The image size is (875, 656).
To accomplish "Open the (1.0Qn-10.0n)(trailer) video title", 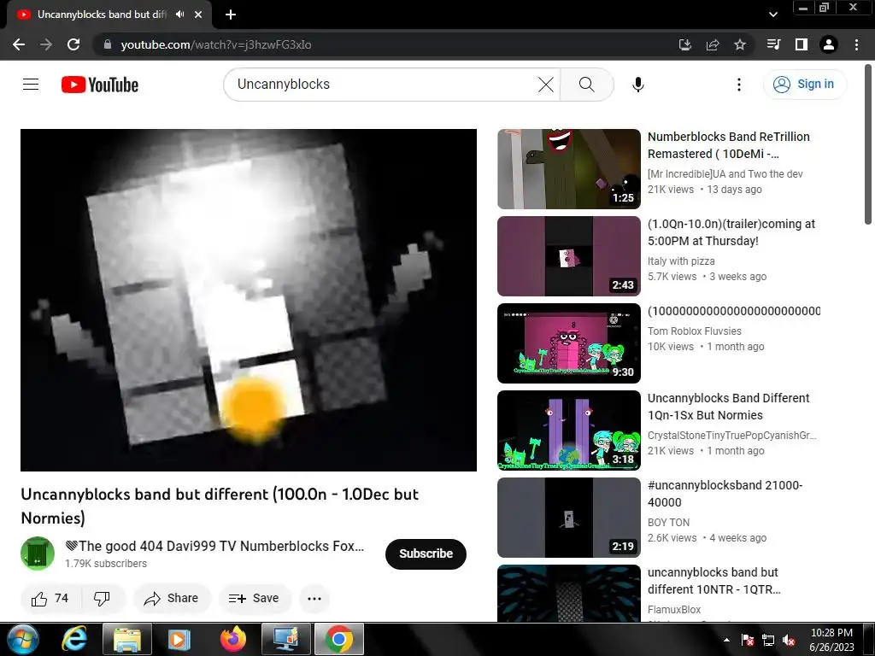I will [731, 232].
